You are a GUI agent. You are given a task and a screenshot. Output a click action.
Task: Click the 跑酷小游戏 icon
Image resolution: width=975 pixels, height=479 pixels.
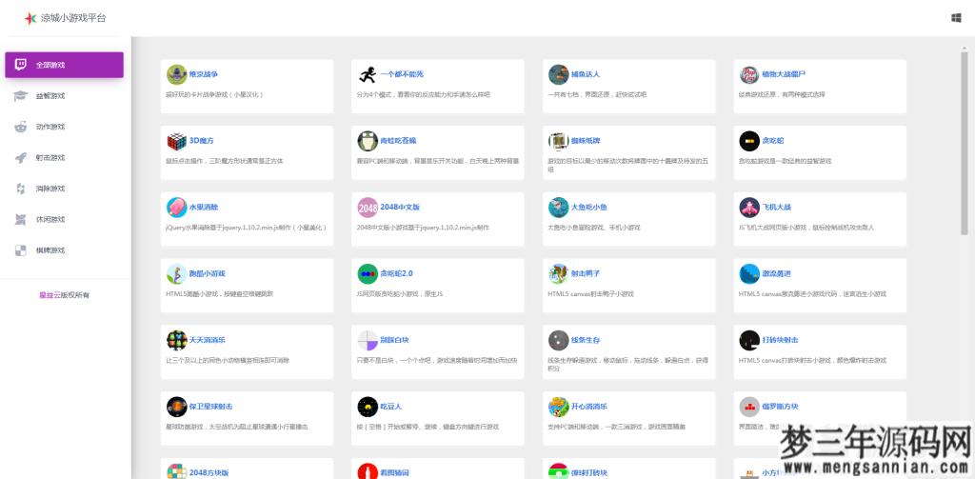pyautogui.click(x=176, y=273)
